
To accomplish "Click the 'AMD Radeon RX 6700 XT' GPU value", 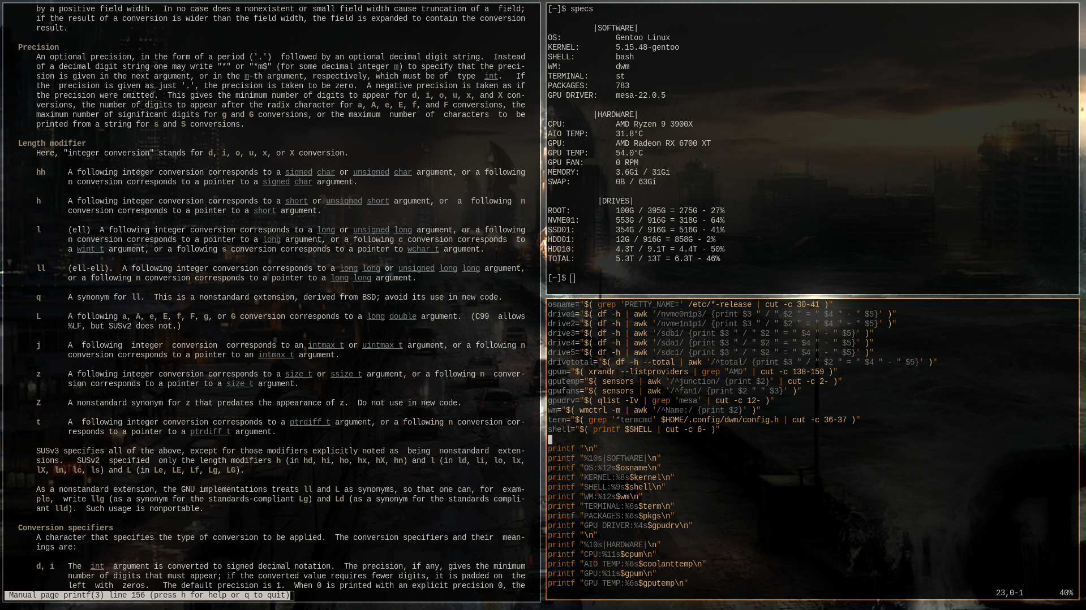I will pyautogui.click(x=663, y=144).
